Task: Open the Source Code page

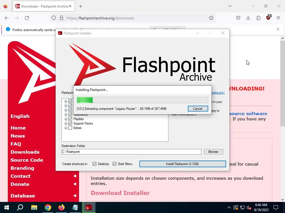Action: (27, 160)
